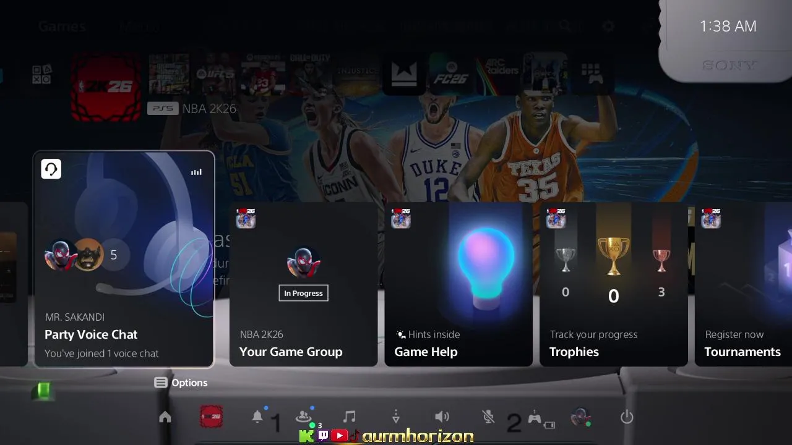Click the dimmed Search magnifier icon

pos(566,27)
